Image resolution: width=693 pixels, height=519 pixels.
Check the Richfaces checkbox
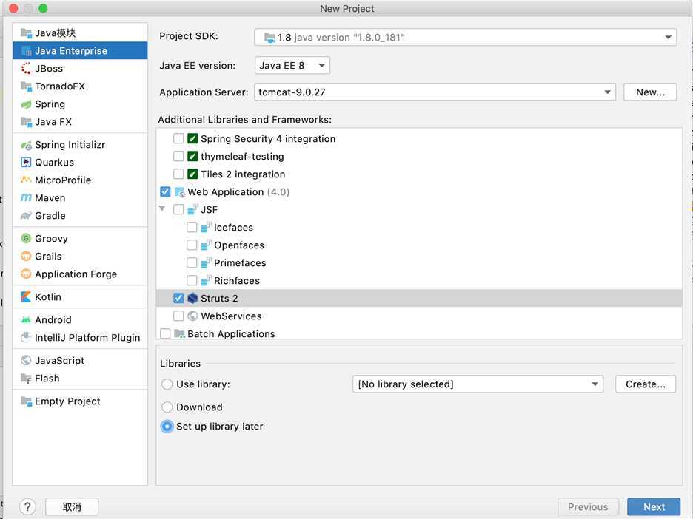pos(192,280)
